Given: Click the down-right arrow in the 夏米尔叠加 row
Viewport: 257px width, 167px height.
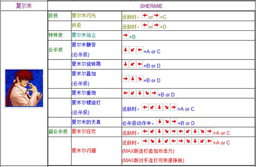Looking at the screenshot, I should point(140,79).
